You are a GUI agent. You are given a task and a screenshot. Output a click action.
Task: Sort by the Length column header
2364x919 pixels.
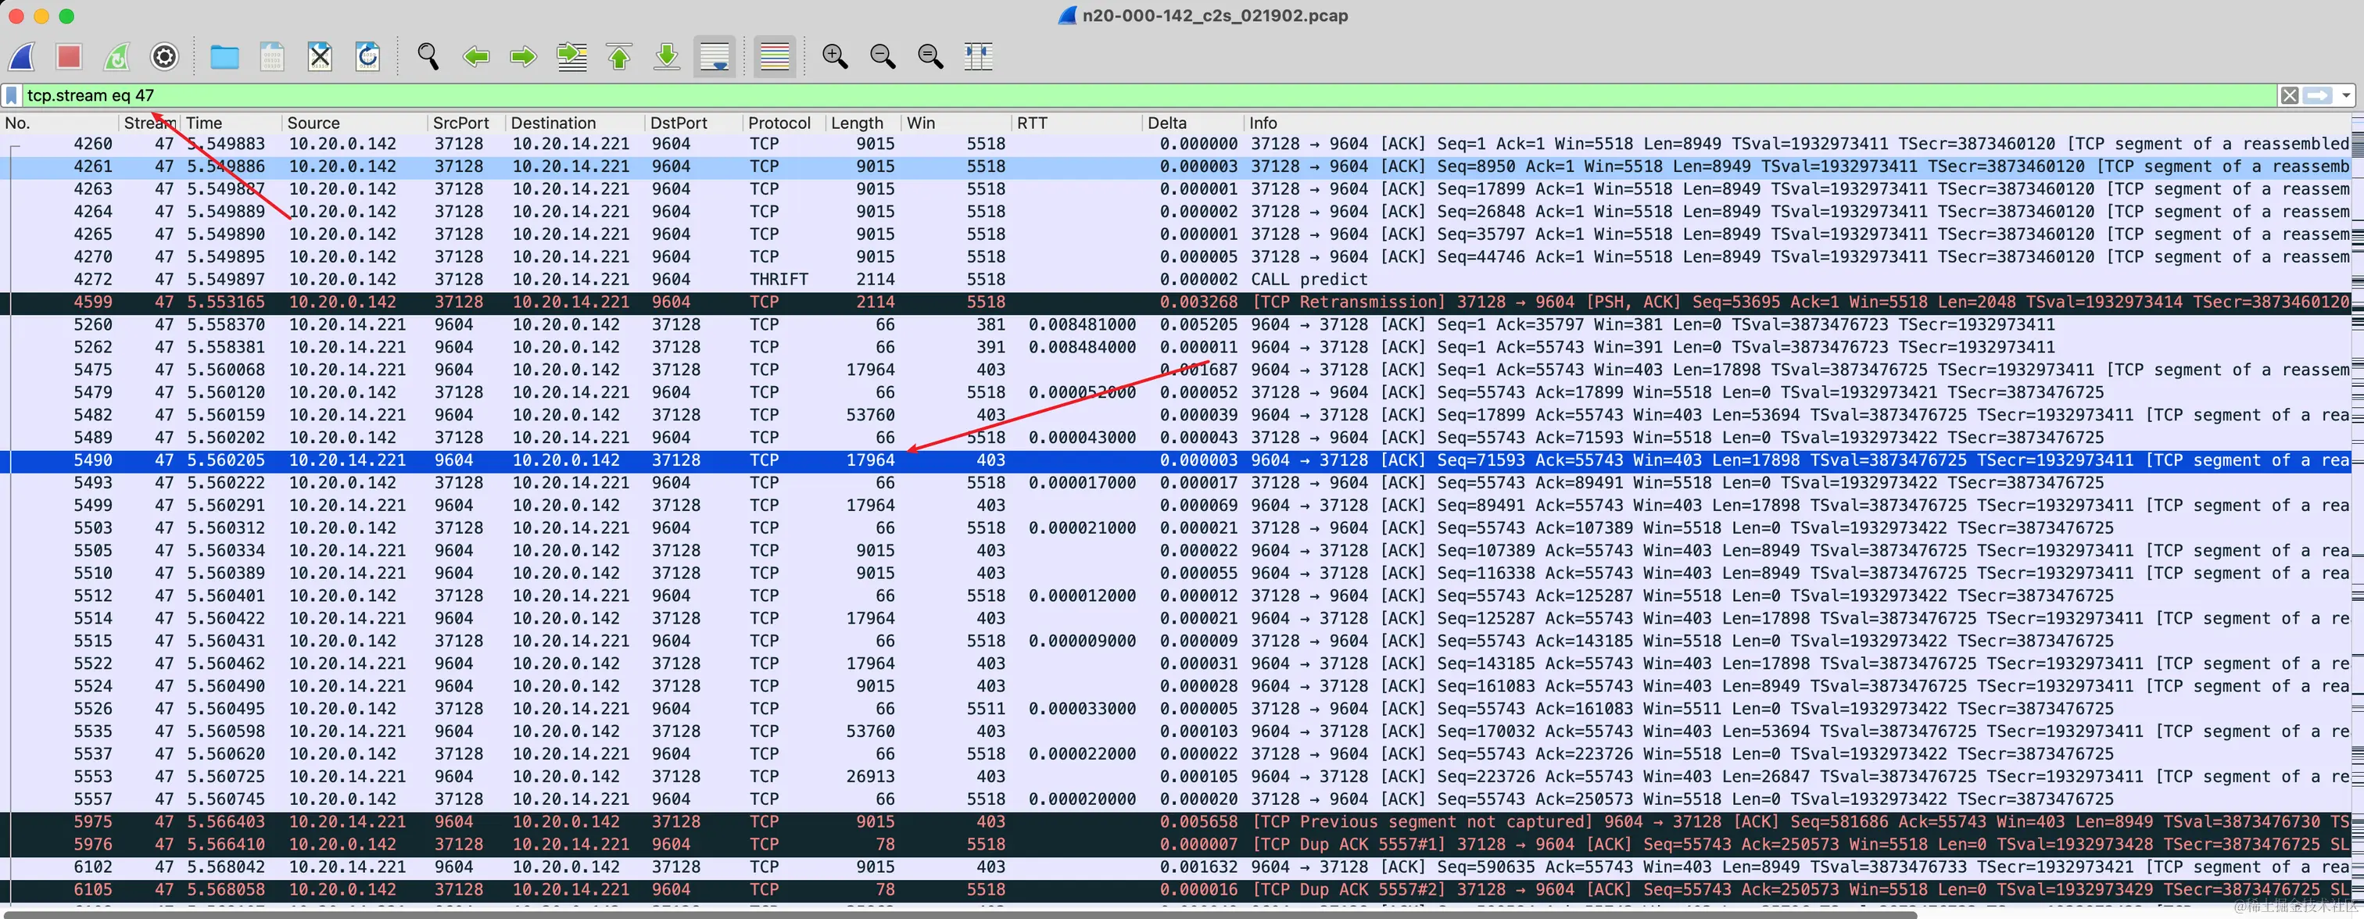tap(862, 123)
